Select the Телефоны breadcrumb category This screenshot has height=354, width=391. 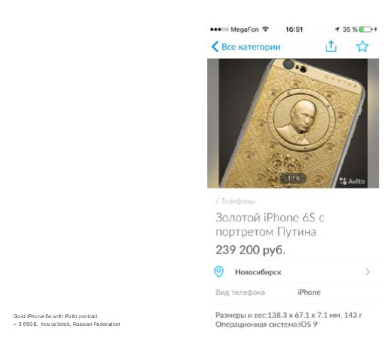coord(238,201)
